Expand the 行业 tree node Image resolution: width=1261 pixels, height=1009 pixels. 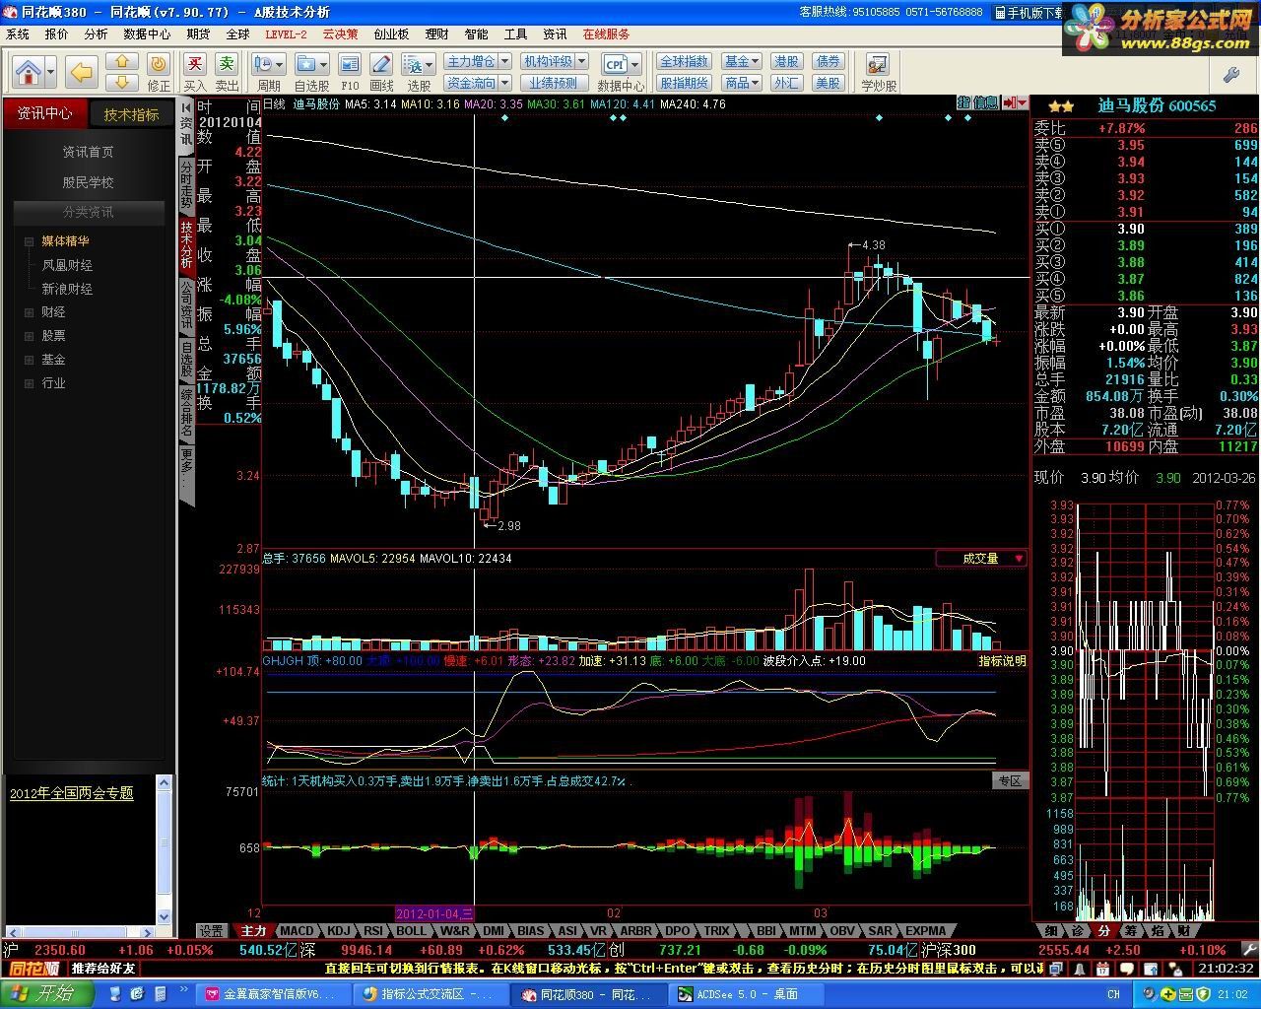pyautogui.click(x=30, y=383)
